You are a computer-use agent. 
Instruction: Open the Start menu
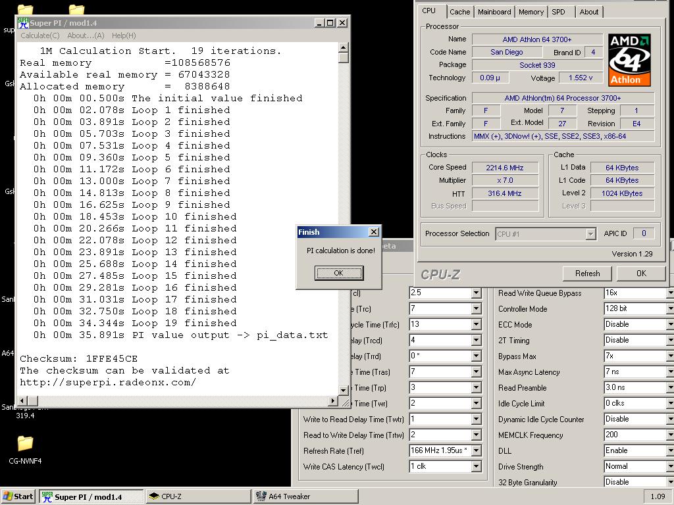18,496
